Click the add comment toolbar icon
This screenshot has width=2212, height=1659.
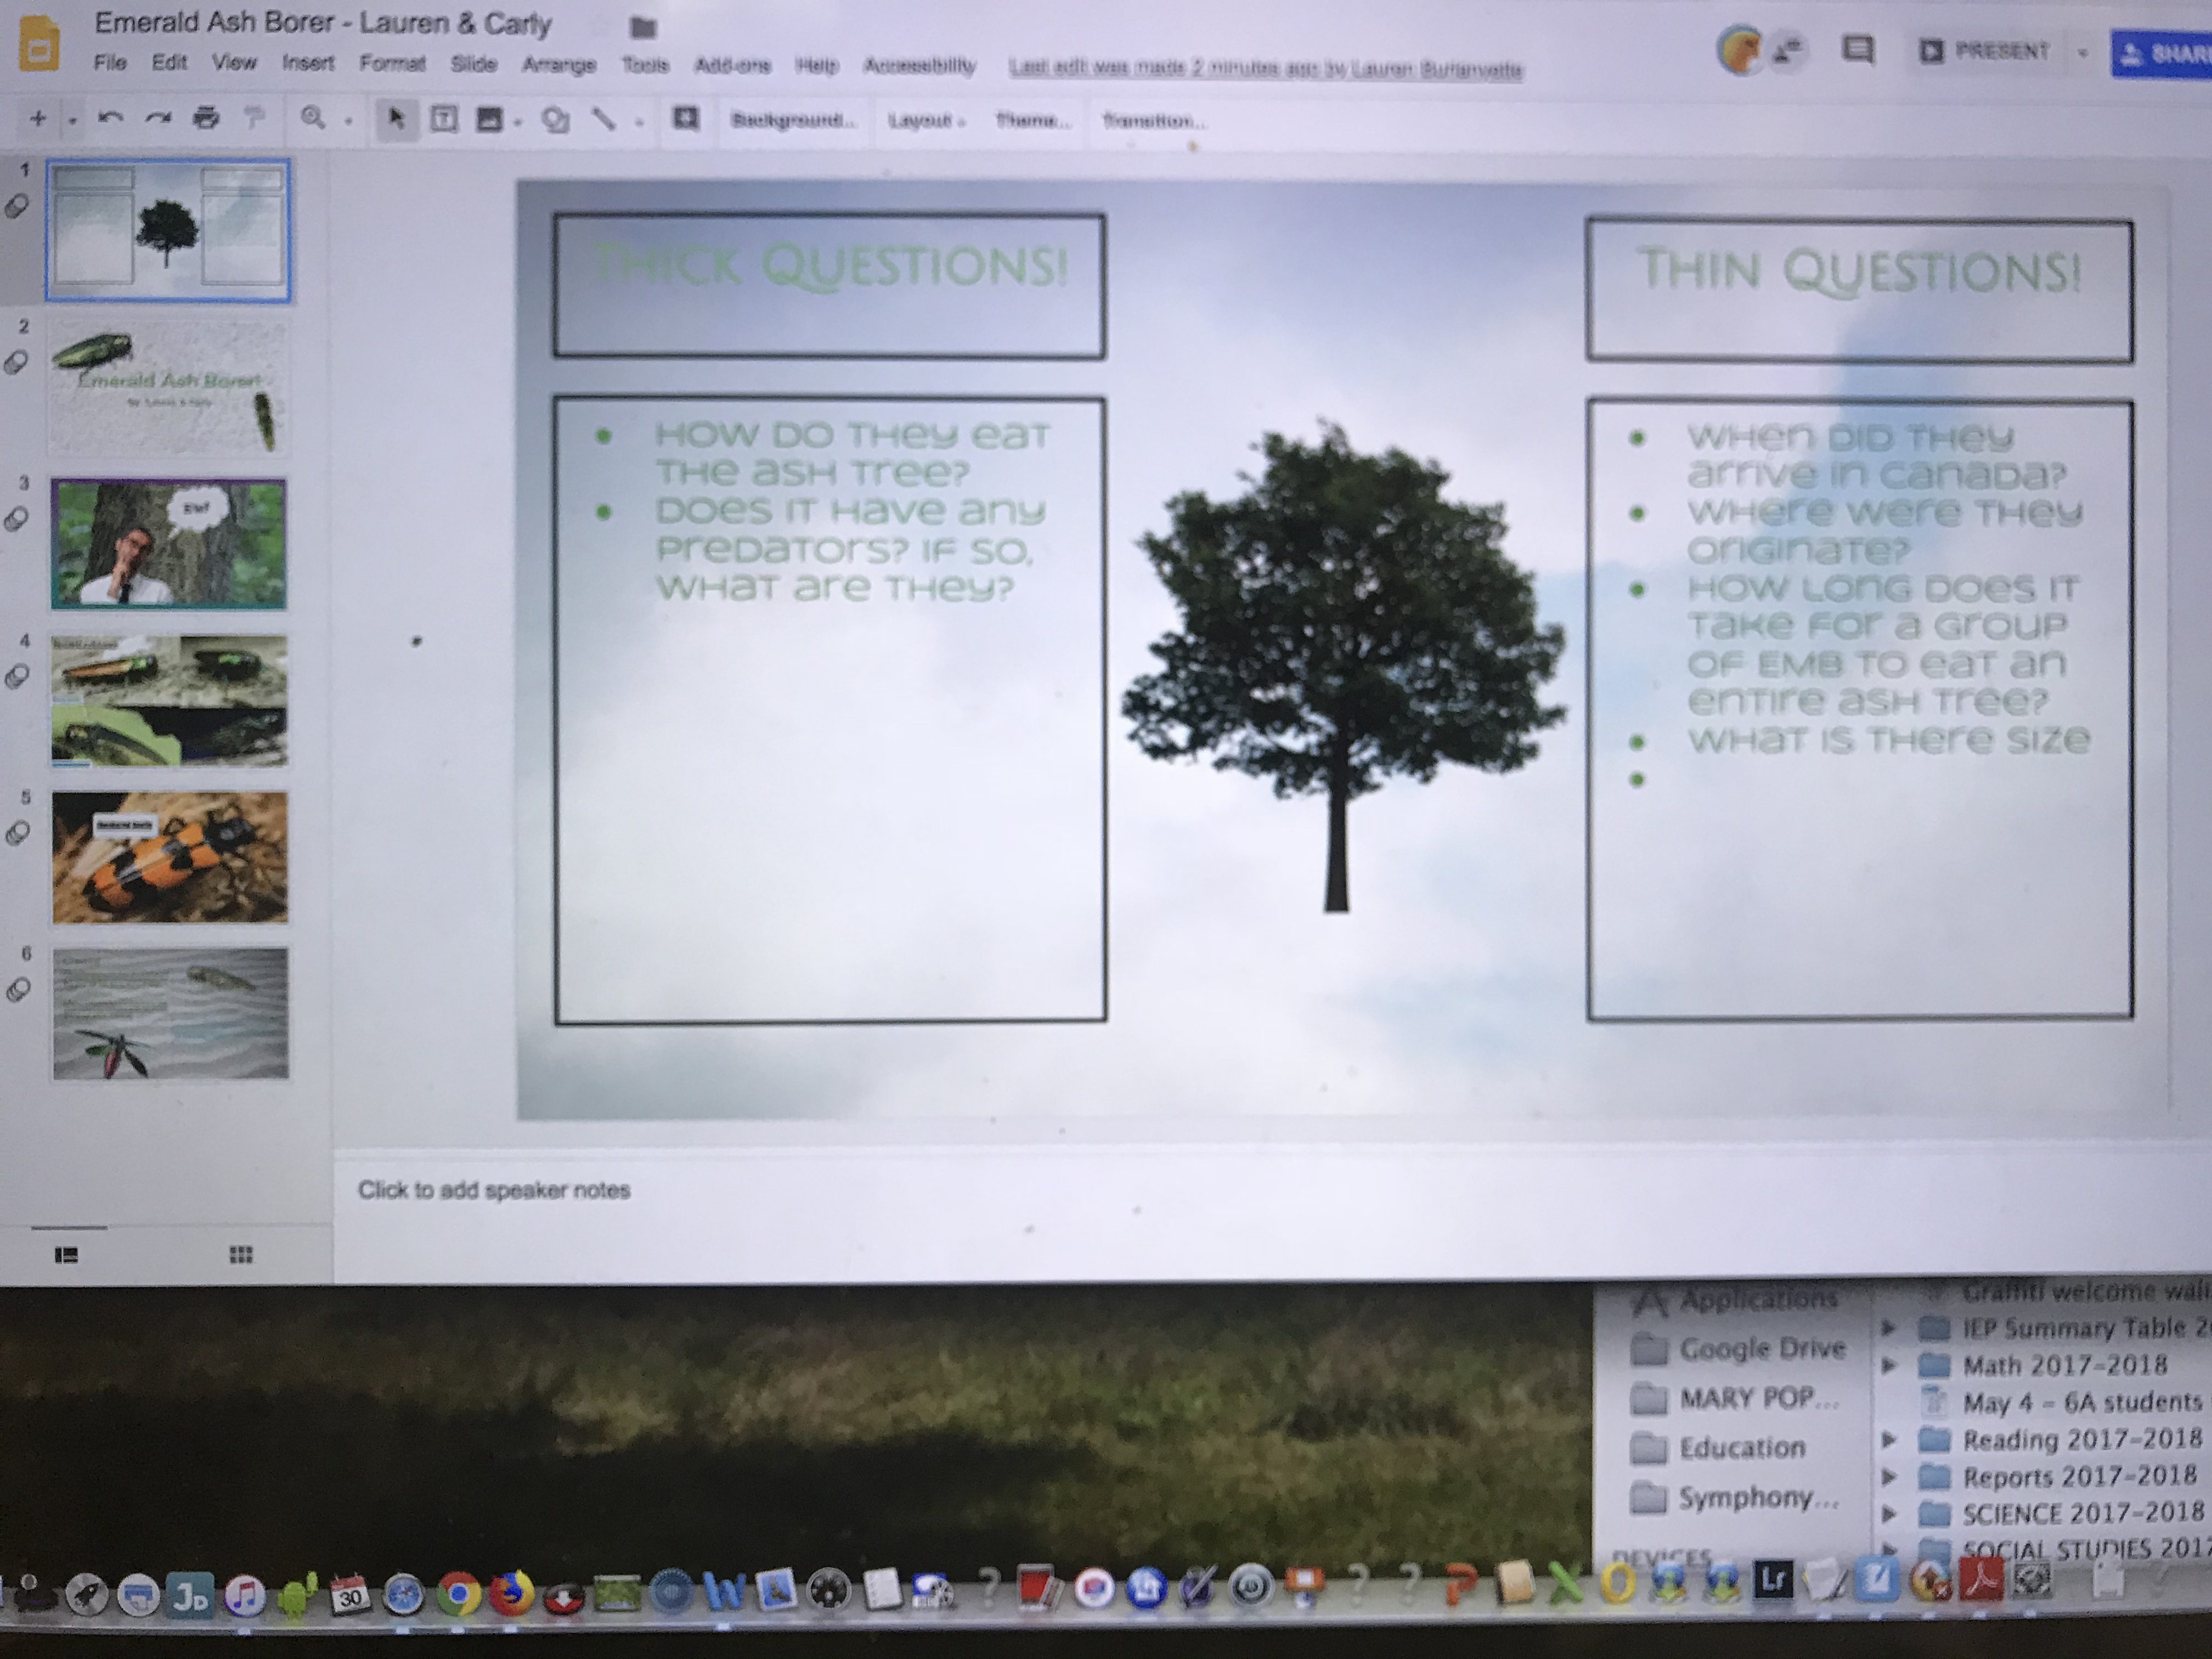[685, 119]
